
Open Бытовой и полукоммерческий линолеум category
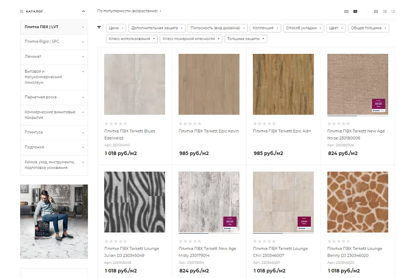point(54,77)
